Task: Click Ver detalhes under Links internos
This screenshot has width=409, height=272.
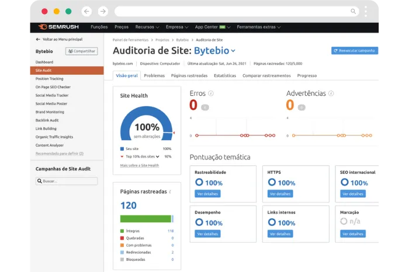Action: (x=280, y=234)
